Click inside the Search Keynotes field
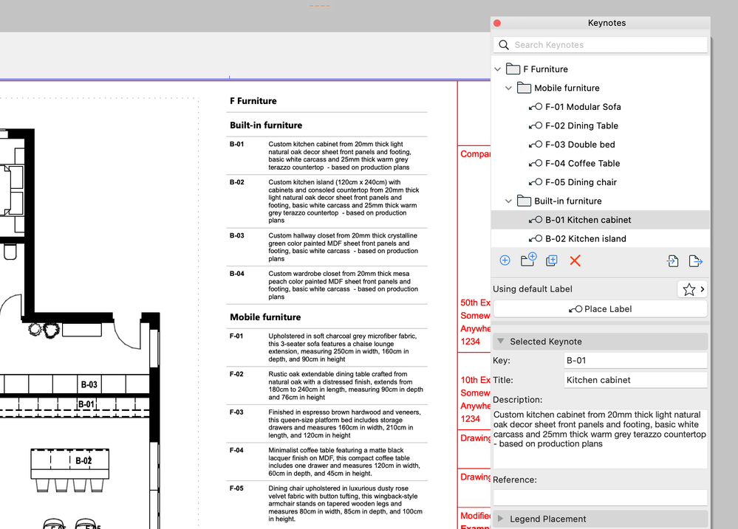 pyautogui.click(x=598, y=44)
